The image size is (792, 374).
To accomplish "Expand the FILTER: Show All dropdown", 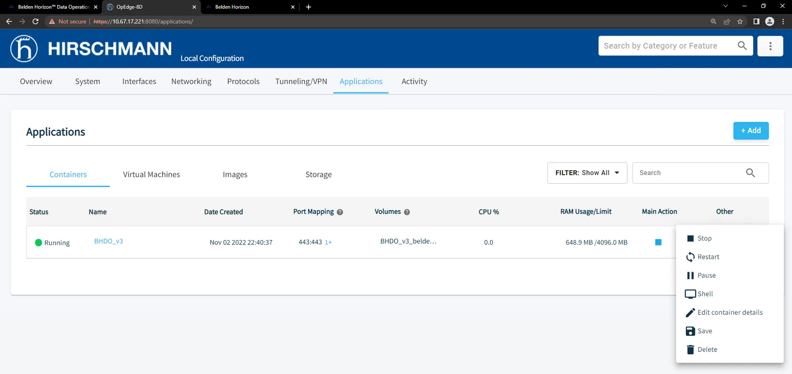I will pos(587,173).
